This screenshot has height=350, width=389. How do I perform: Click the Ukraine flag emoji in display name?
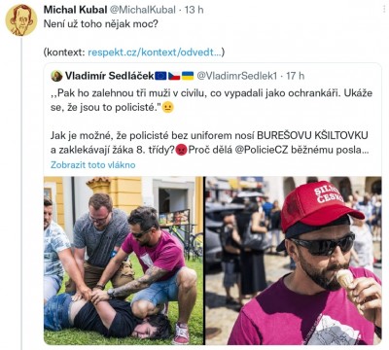pyautogui.click(x=188, y=76)
